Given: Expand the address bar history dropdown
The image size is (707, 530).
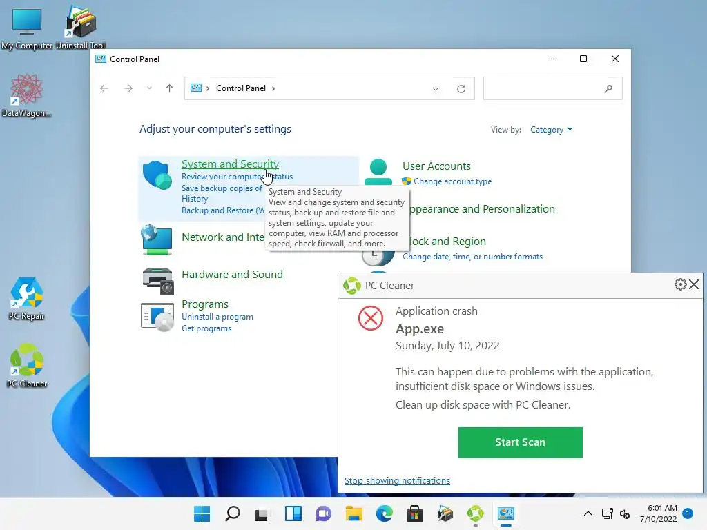Looking at the screenshot, I should [436, 89].
